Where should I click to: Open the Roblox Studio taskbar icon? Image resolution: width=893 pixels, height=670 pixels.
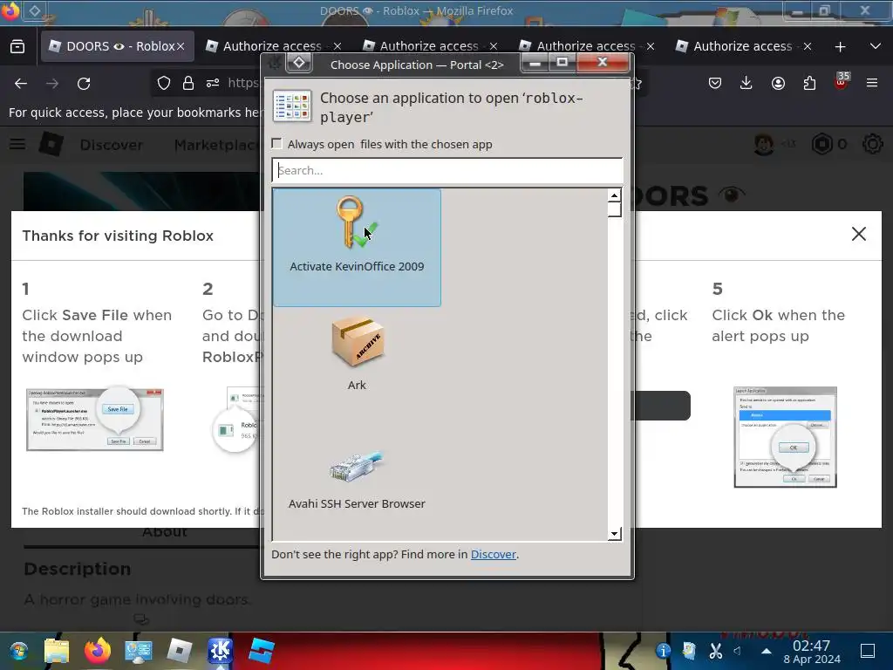[261, 651]
